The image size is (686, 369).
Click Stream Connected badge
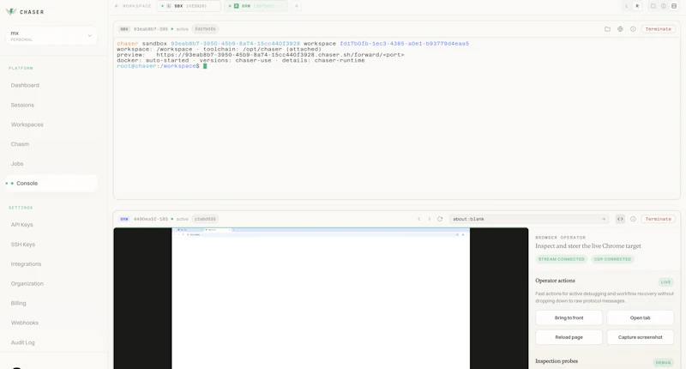point(562,259)
